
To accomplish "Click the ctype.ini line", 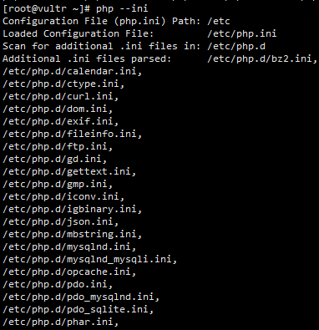I will [63, 84].
